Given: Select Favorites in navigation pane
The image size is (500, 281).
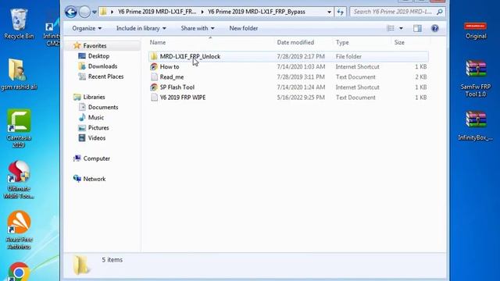Looking at the screenshot, I should coord(95,45).
